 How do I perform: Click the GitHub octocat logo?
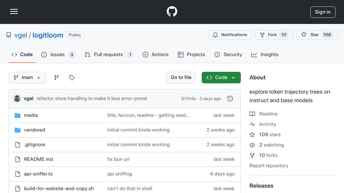(172, 11)
